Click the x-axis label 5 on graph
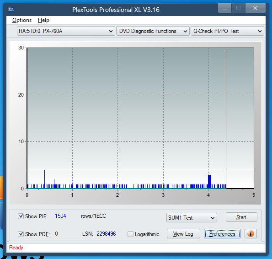This screenshot has width=272, height=259. pyautogui.click(x=254, y=195)
